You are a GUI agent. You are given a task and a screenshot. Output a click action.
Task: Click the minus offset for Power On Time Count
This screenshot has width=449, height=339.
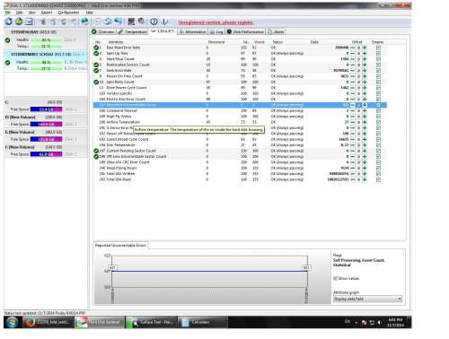(x=352, y=76)
